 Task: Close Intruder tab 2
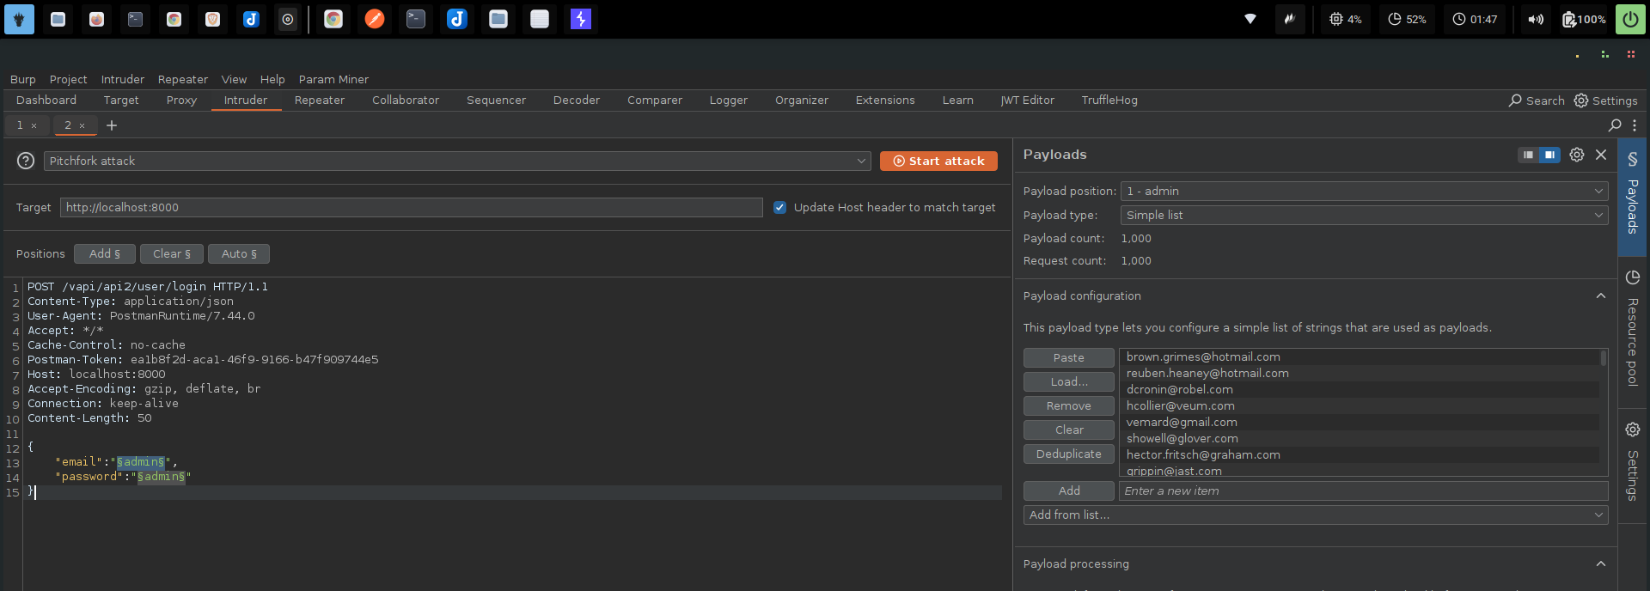pos(82,125)
